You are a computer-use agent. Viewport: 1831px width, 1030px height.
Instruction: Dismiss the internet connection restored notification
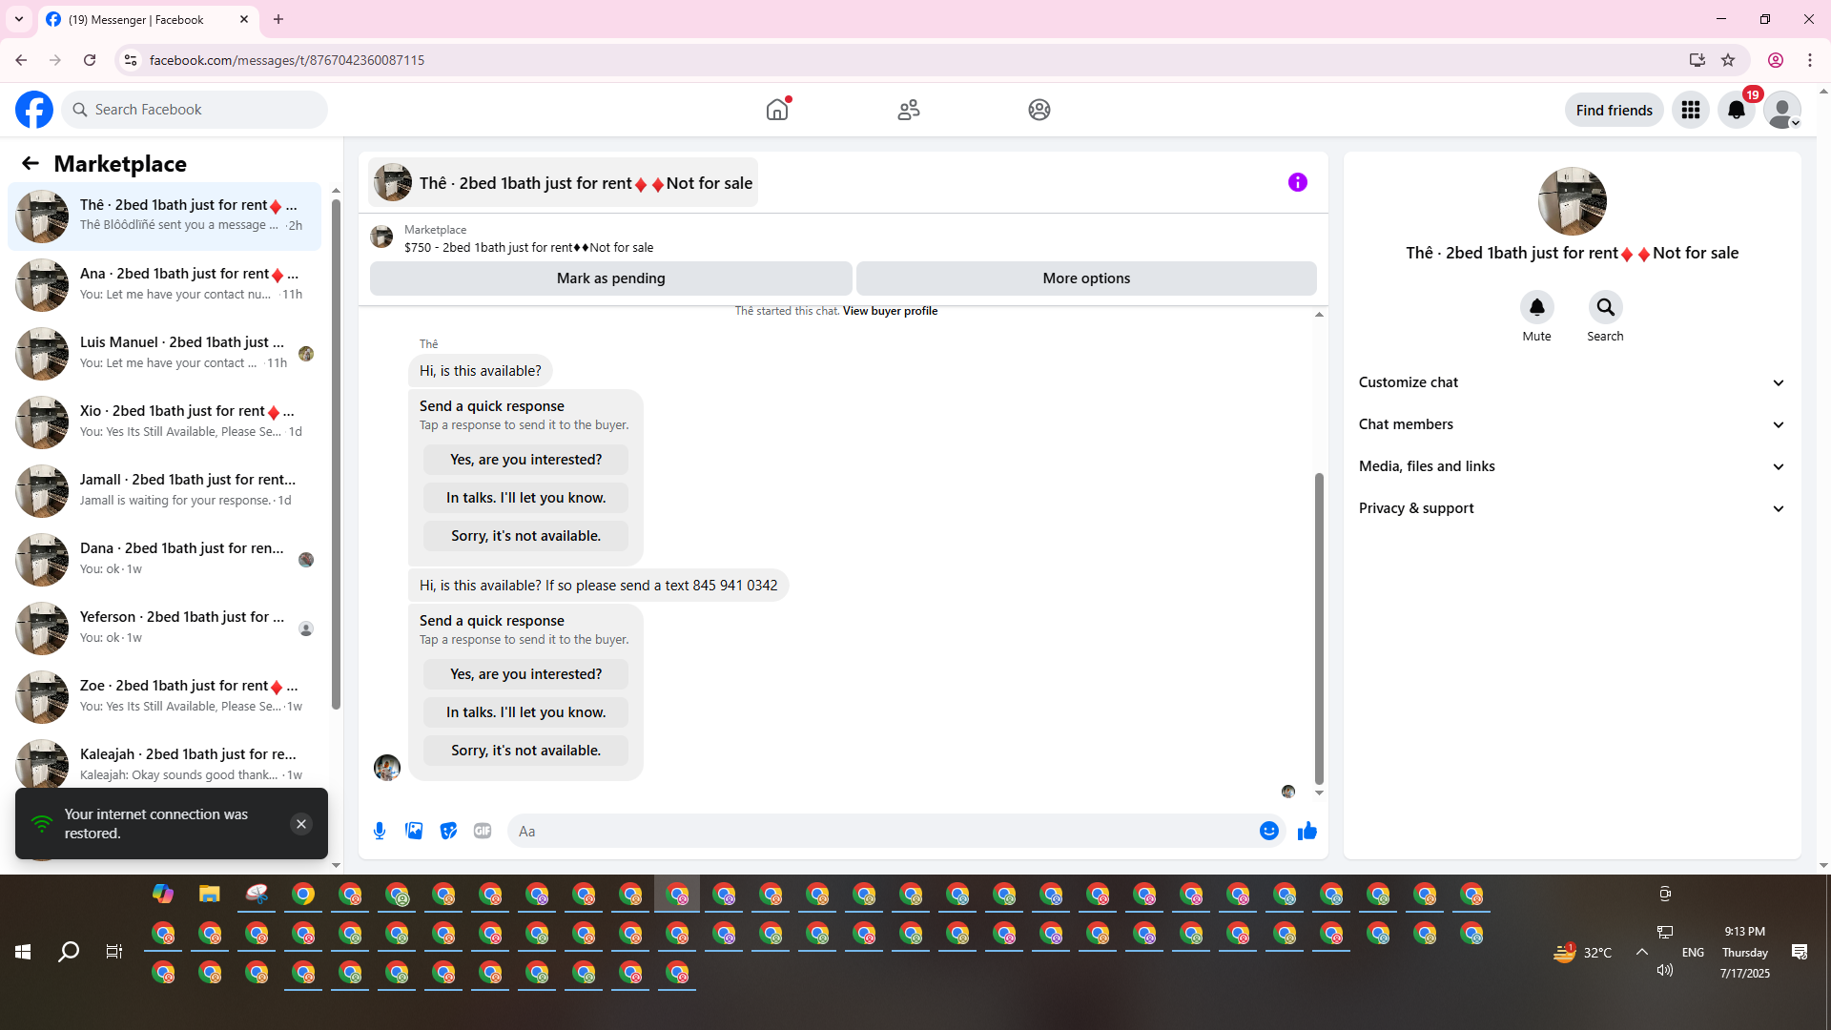[300, 824]
